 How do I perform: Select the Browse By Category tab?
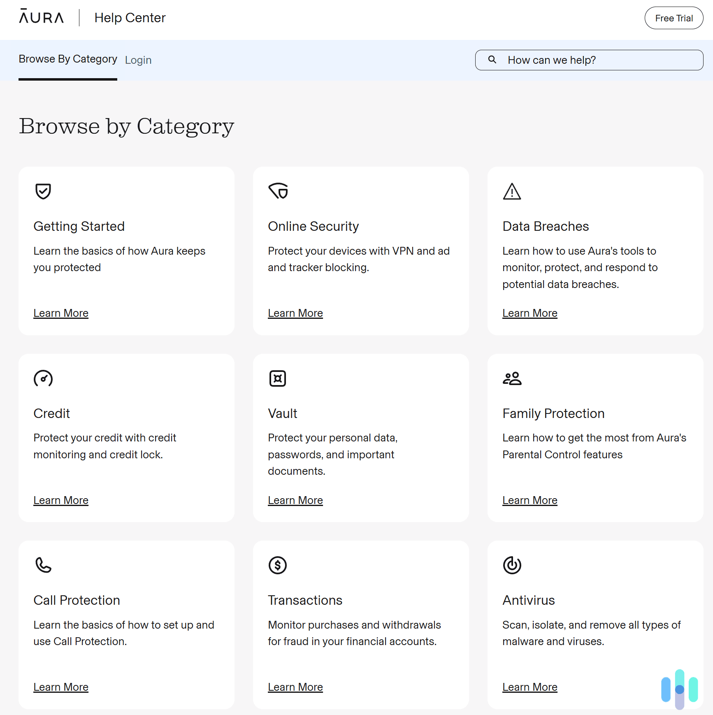[x=67, y=59]
